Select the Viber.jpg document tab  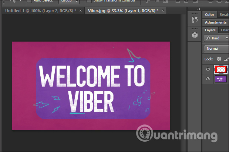click(123, 11)
